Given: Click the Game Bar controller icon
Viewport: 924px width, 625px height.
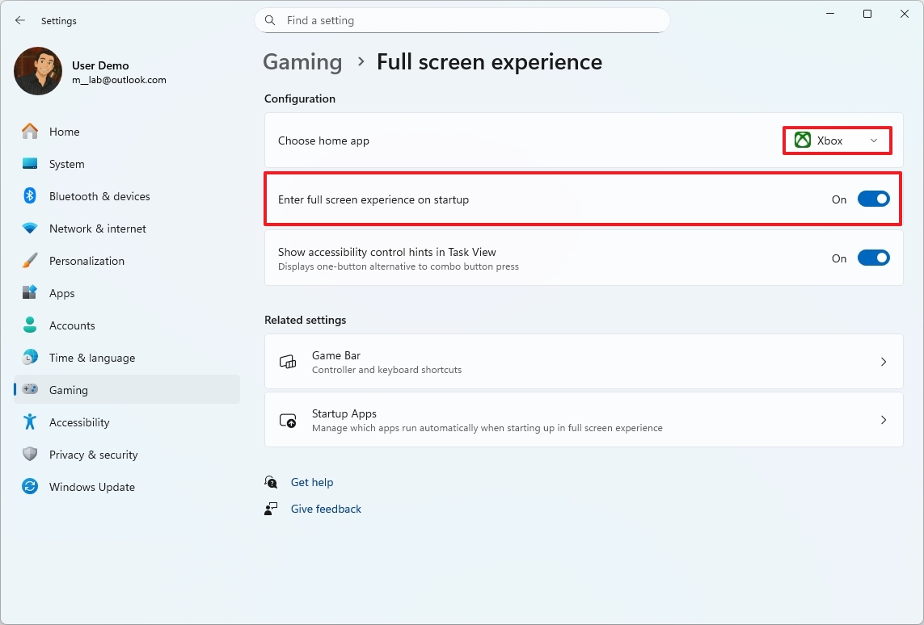Looking at the screenshot, I should tap(287, 362).
